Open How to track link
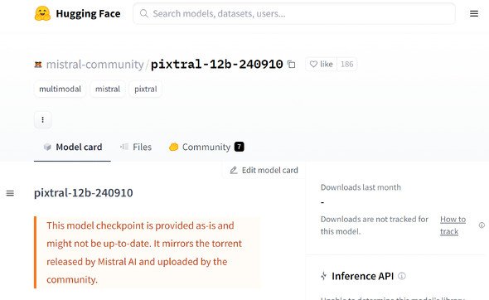Viewport: 489px width, 300px height. (453, 225)
